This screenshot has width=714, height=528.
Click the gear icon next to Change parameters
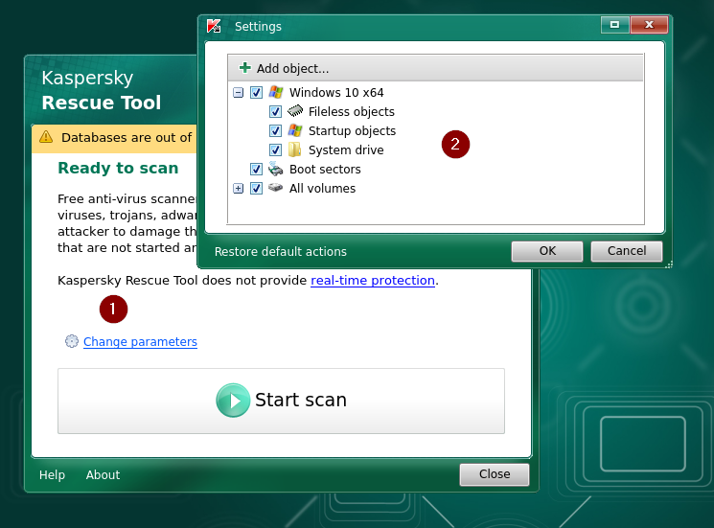click(x=72, y=341)
